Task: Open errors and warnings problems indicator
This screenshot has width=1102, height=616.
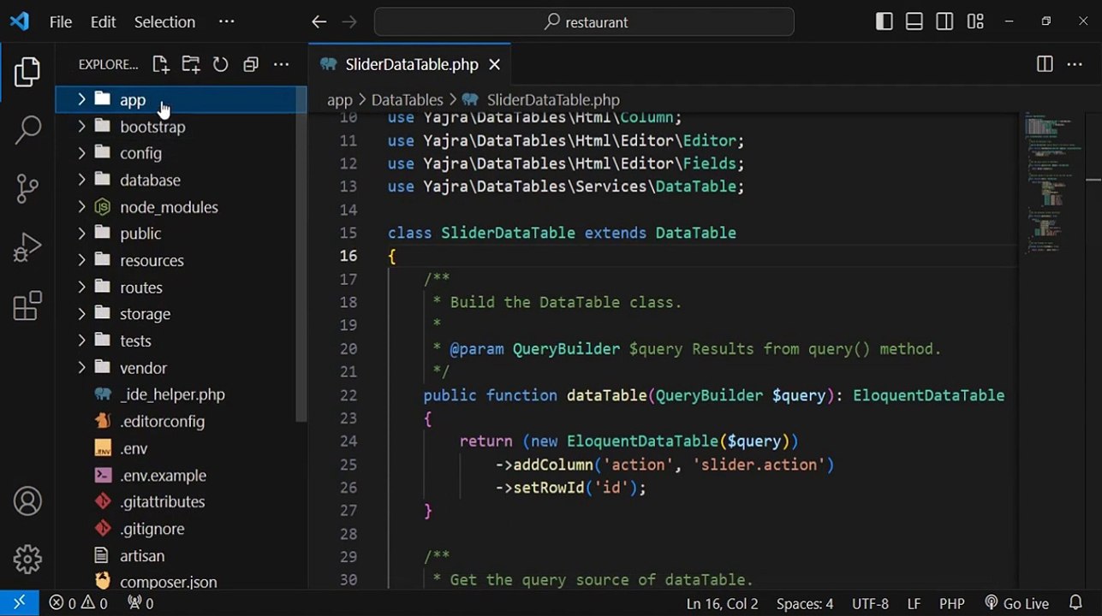Action: pos(78,603)
